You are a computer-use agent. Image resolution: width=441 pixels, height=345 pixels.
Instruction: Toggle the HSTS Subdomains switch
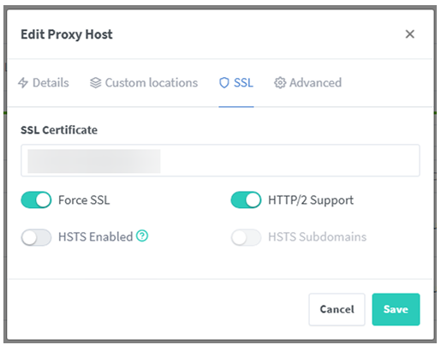click(x=246, y=237)
